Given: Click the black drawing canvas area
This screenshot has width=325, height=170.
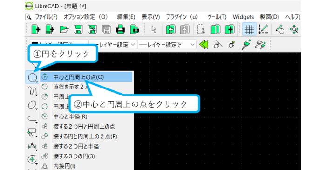Looking at the screenshot, I should click(x=217, y=111).
